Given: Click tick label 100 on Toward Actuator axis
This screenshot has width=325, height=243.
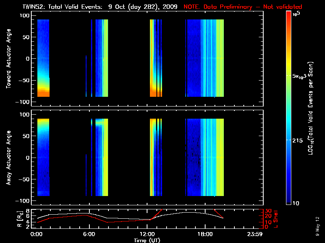Looking at the screenshot, I should (24, 15).
